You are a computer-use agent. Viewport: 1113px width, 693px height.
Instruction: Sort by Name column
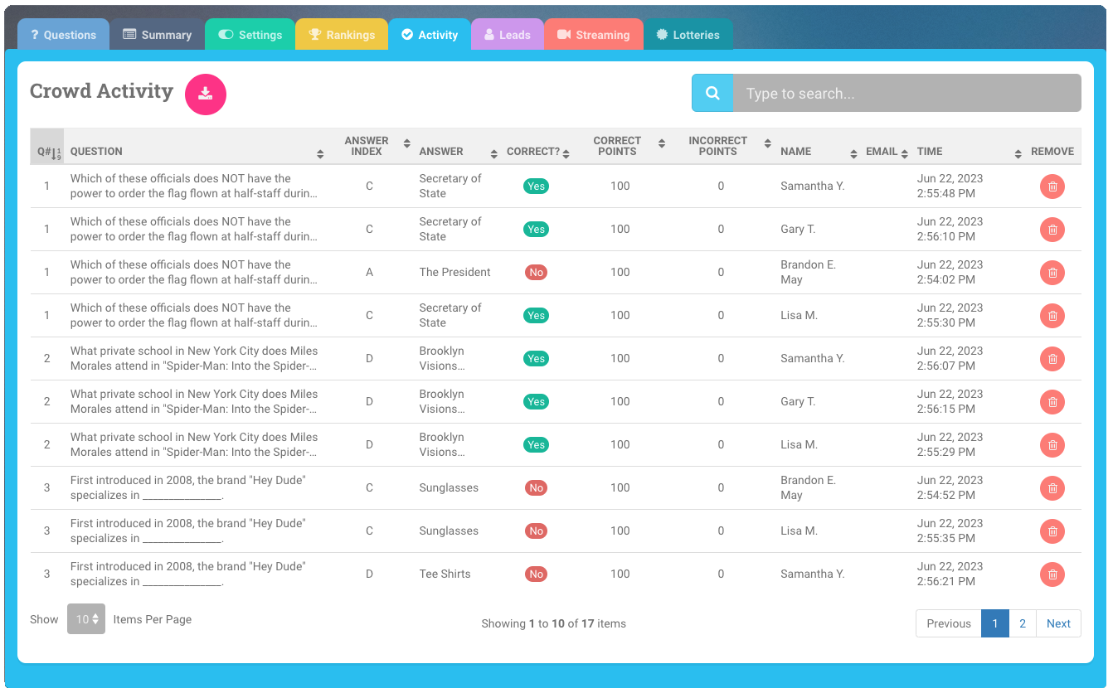853,154
